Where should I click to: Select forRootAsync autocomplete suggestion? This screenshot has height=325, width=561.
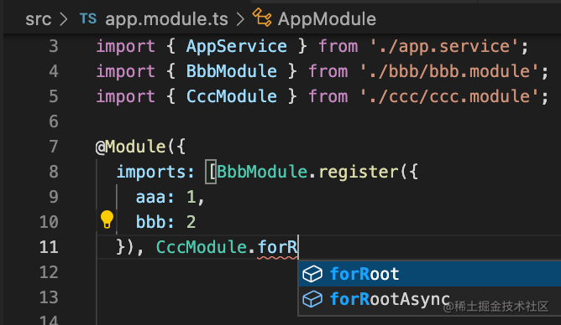pos(430,298)
